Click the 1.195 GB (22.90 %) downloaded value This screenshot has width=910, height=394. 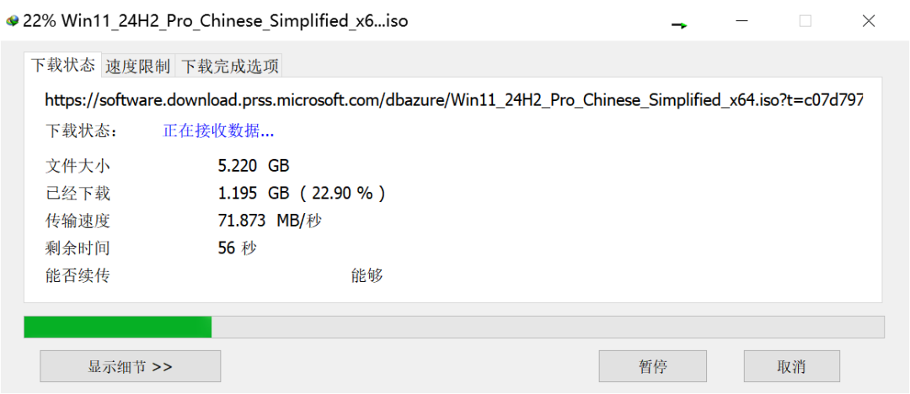point(301,194)
